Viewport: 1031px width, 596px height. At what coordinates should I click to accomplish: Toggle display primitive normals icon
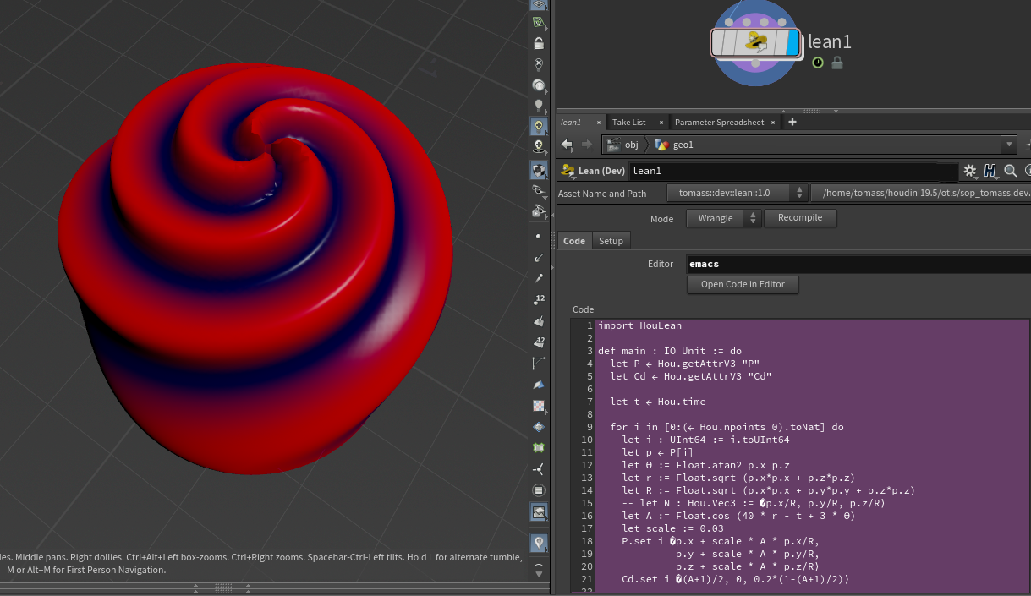(538, 321)
